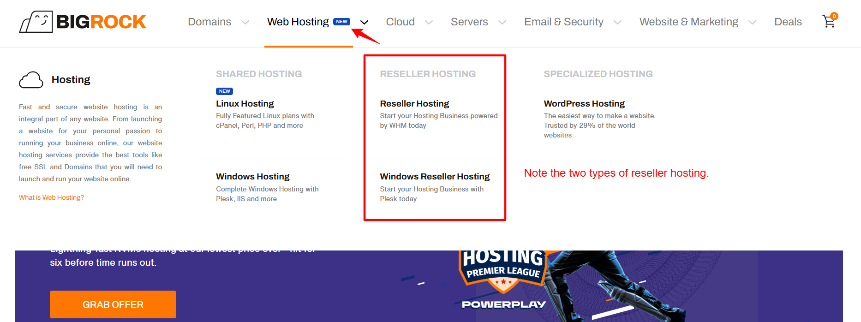Click the RESELLER HOSTING heading
Image resolution: width=861 pixels, height=322 pixels.
coord(428,74)
